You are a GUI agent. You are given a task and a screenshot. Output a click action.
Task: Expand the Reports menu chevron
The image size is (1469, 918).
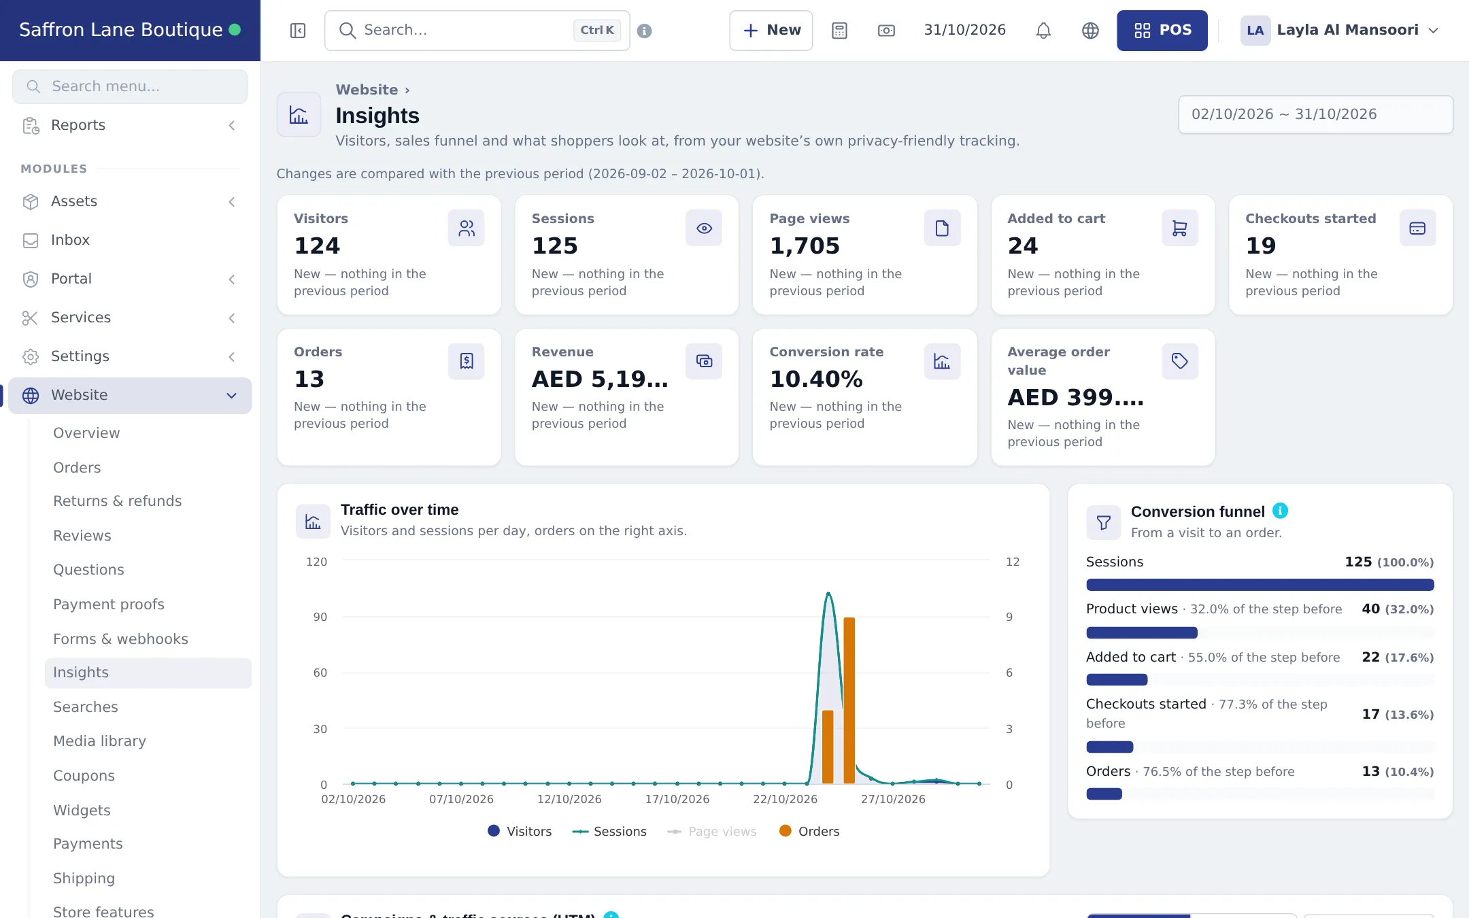pos(232,126)
